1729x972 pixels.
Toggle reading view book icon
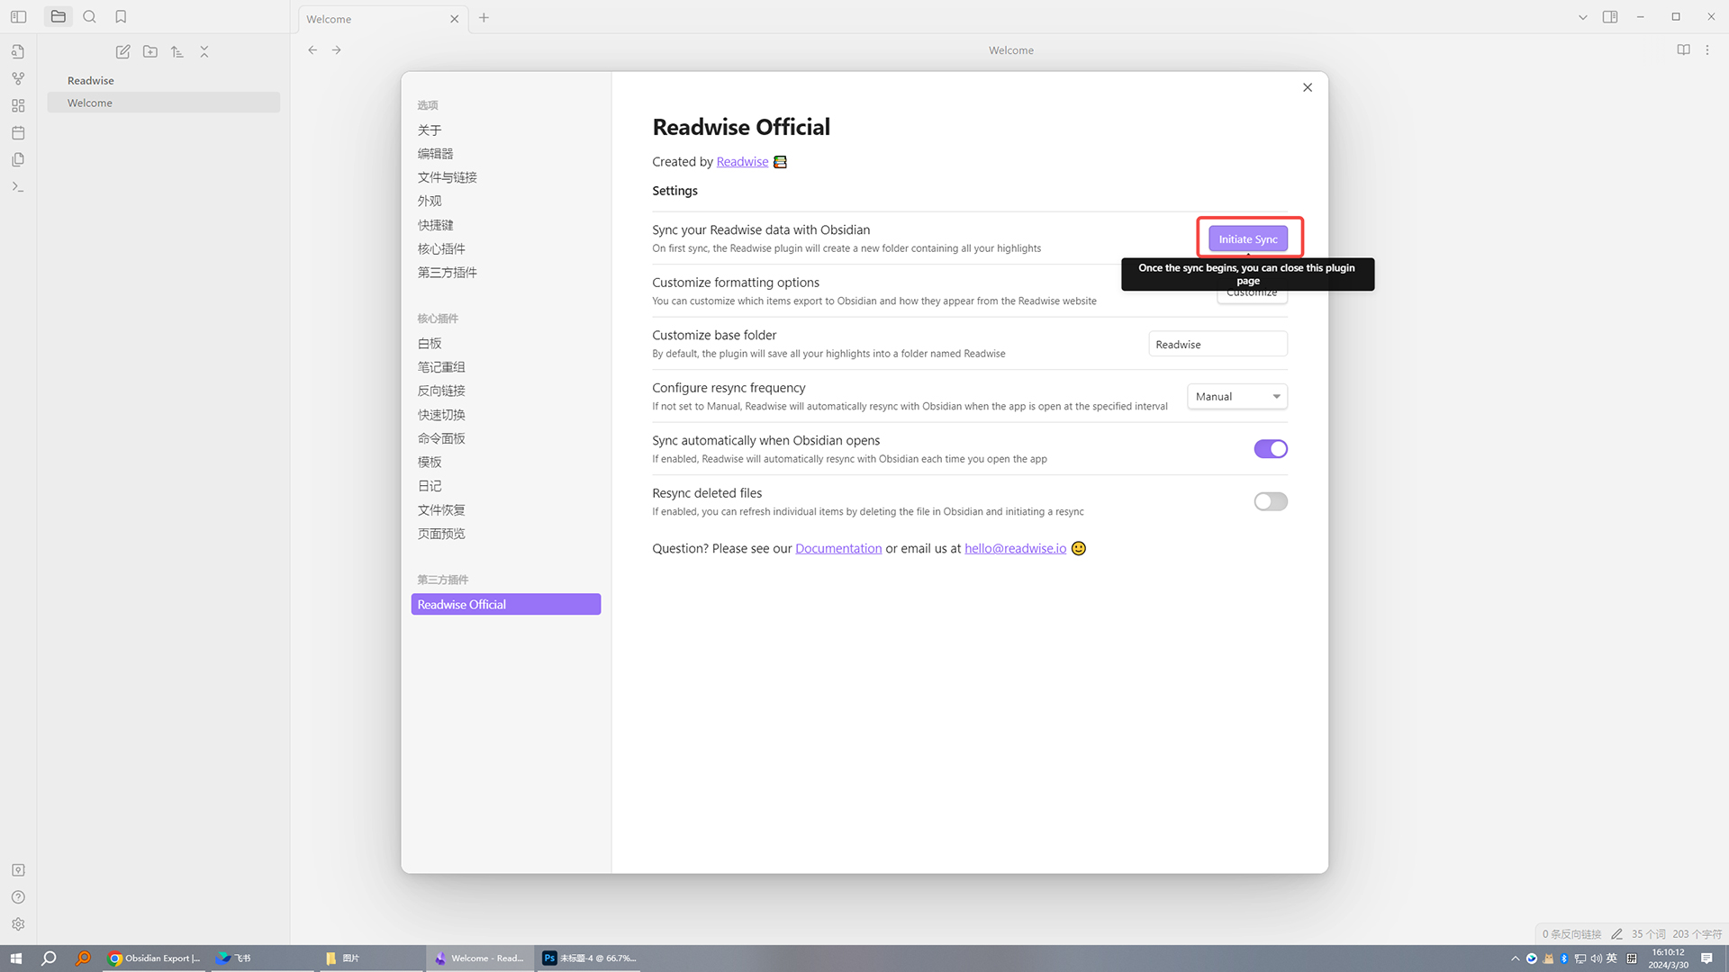tap(1683, 49)
